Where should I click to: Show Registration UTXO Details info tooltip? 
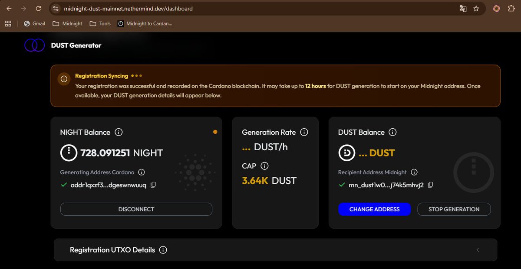click(x=163, y=250)
